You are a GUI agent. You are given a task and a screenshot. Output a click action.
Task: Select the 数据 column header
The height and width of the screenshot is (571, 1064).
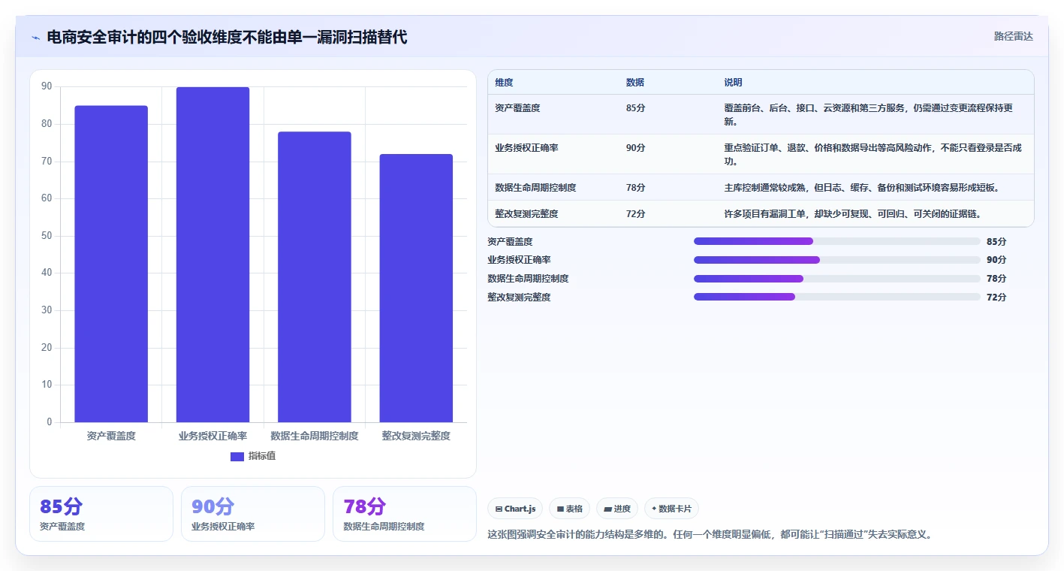click(635, 83)
